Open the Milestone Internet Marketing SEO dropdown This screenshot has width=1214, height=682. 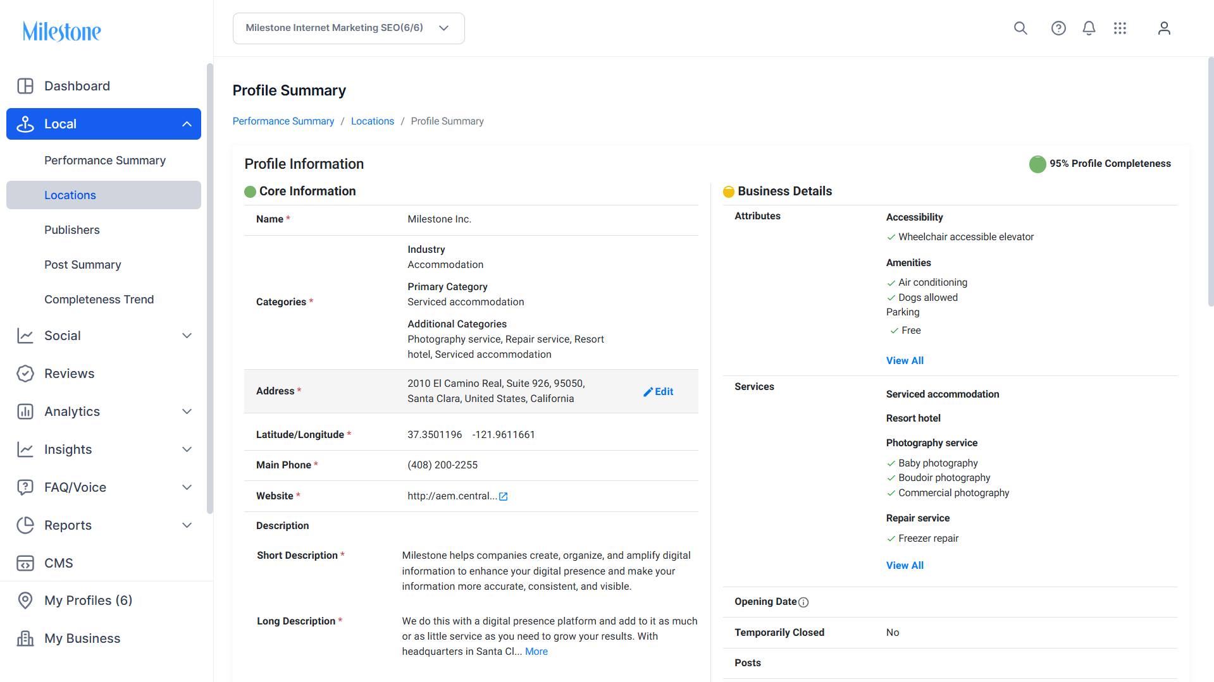pyautogui.click(x=349, y=28)
